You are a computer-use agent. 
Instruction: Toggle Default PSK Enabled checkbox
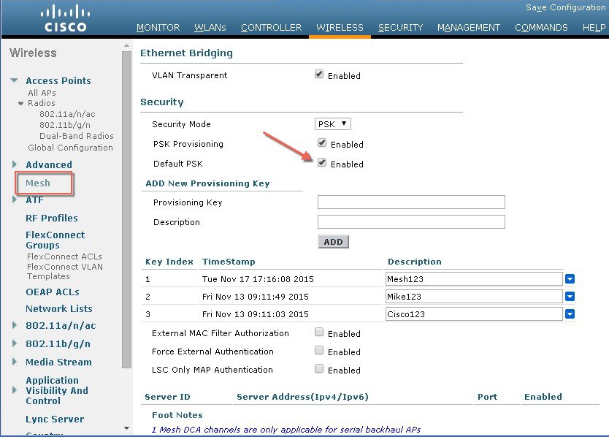[321, 162]
